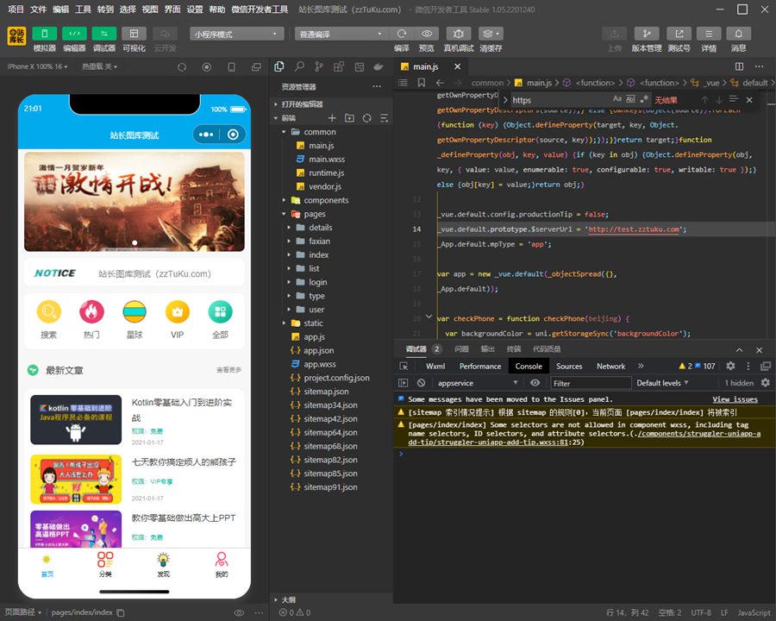The width and height of the screenshot is (776, 621).
Task: Toggle regular expression search in find widget
Action: 643,100
